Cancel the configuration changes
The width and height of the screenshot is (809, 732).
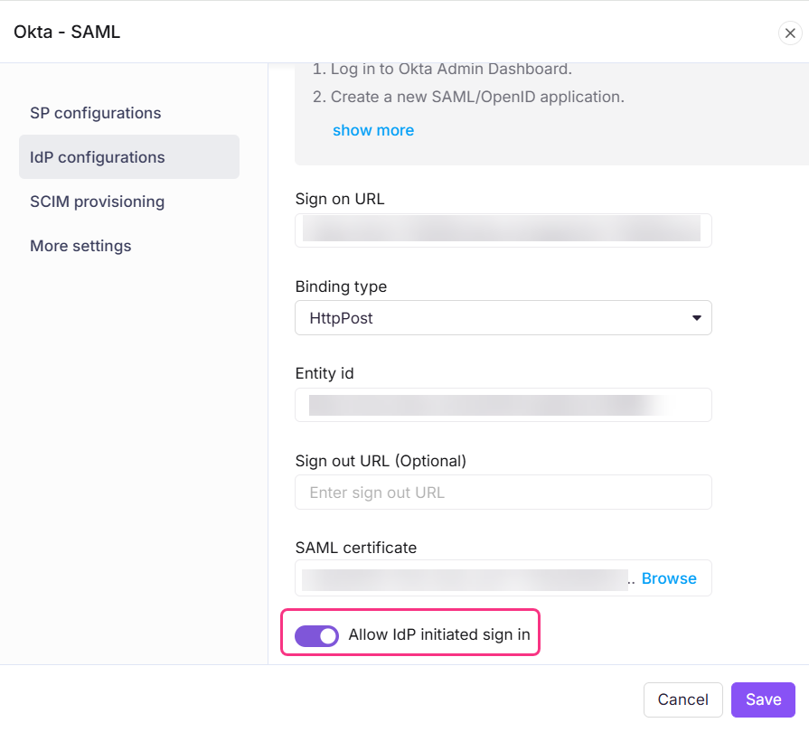(682, 699)
